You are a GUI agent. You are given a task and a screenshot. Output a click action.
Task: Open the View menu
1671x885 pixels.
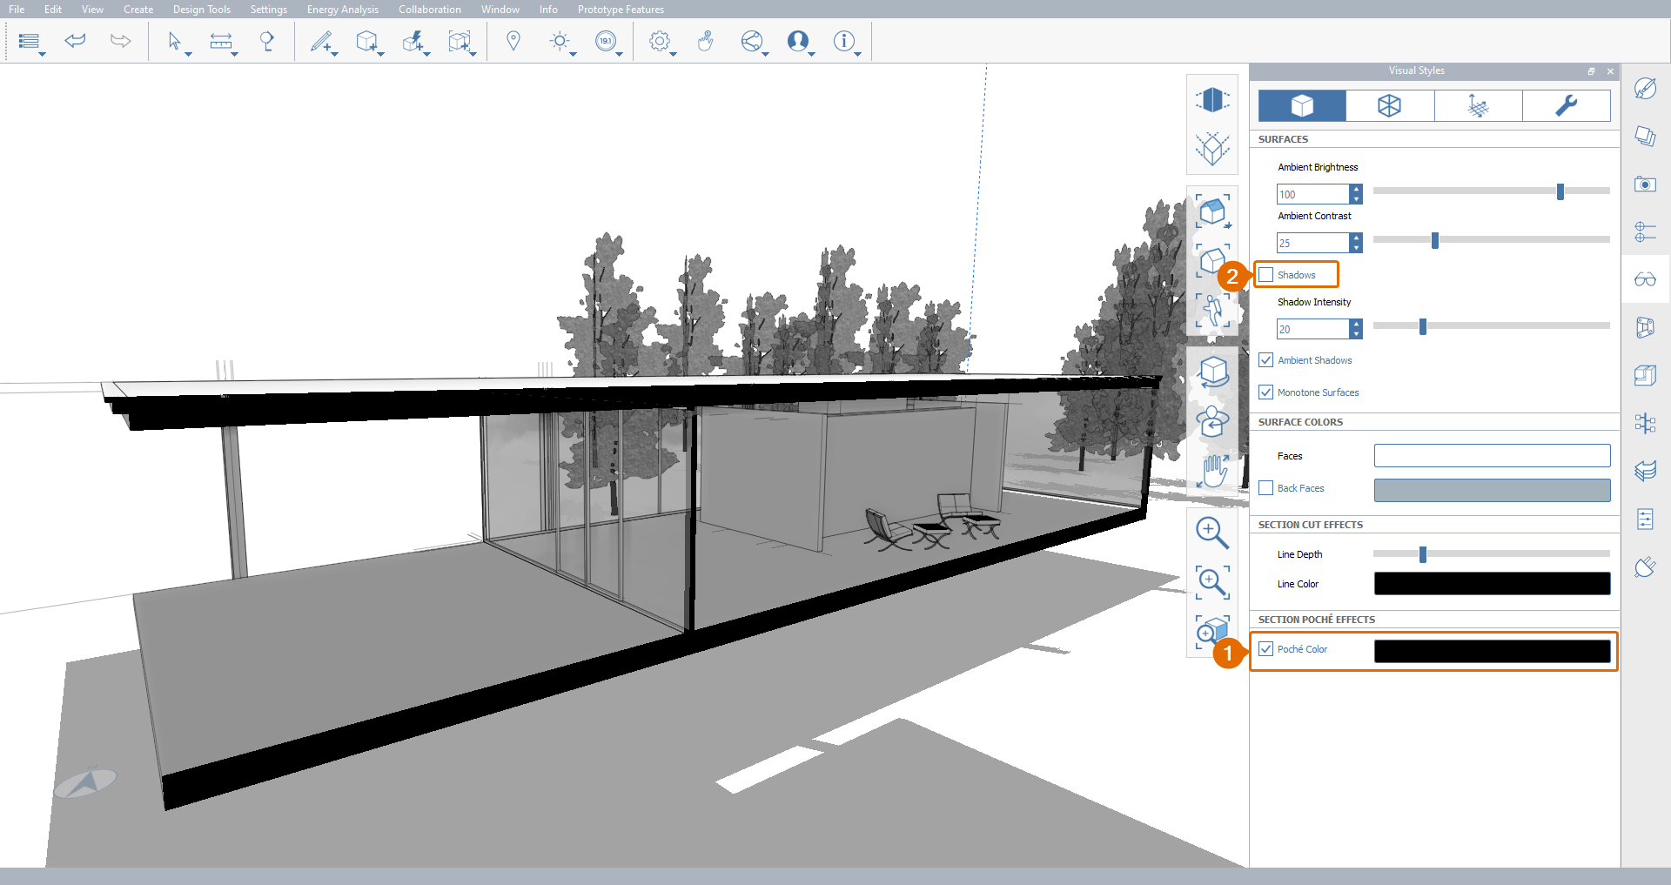click(x=92, y=10)
